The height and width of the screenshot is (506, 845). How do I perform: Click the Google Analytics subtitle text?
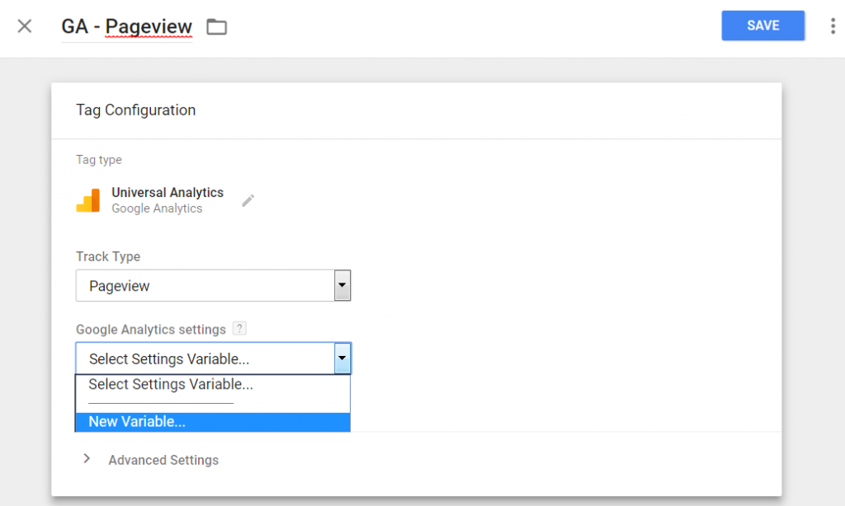click(157, 208)
